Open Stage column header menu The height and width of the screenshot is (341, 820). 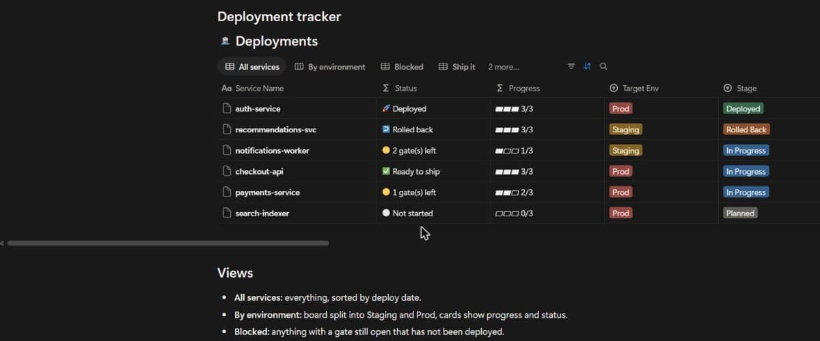769,88
